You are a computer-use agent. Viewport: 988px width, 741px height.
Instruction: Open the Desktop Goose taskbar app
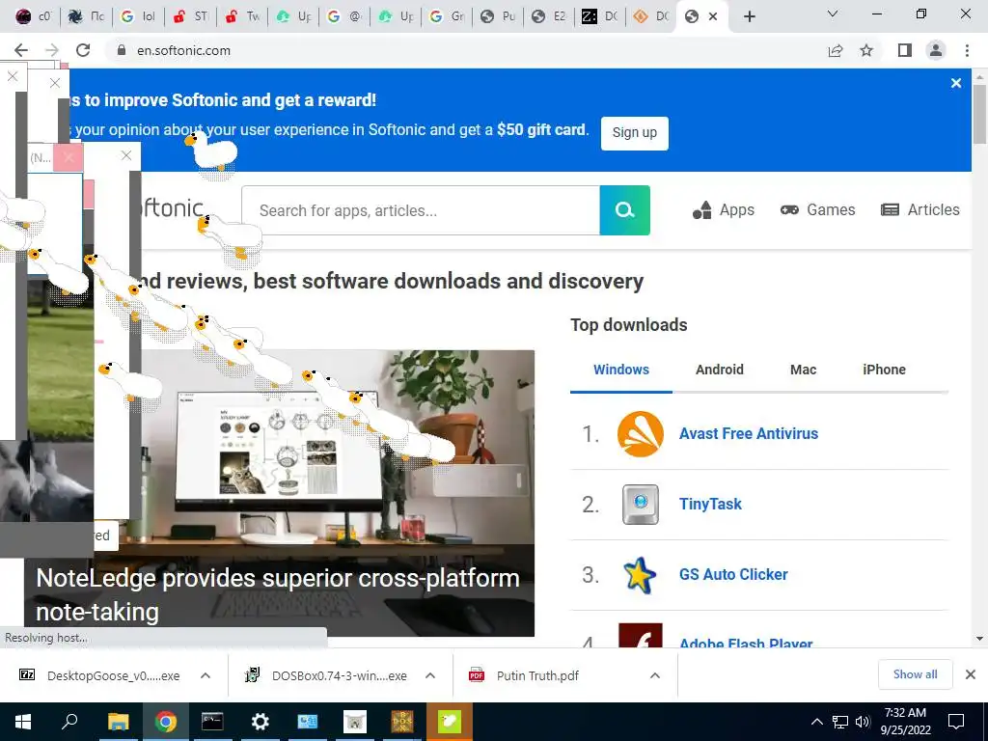450,722
